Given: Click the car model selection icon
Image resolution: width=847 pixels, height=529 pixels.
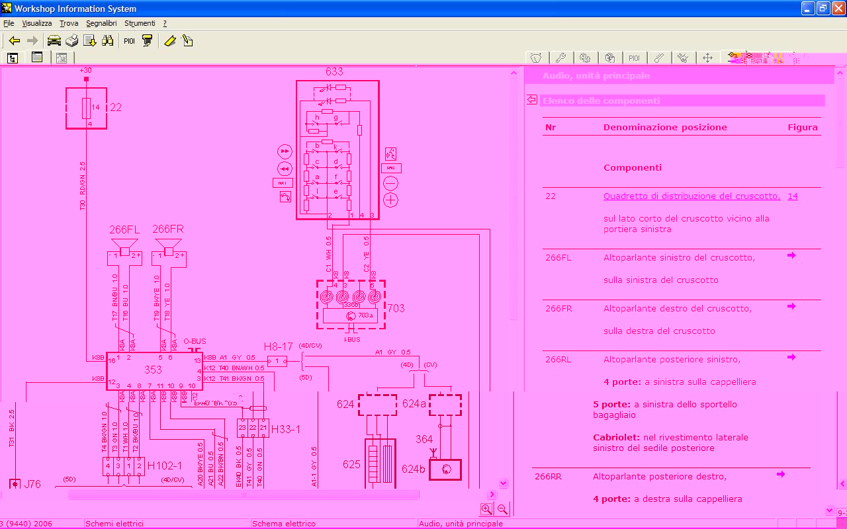Looking at the screenshot, I should pos(54,41).
